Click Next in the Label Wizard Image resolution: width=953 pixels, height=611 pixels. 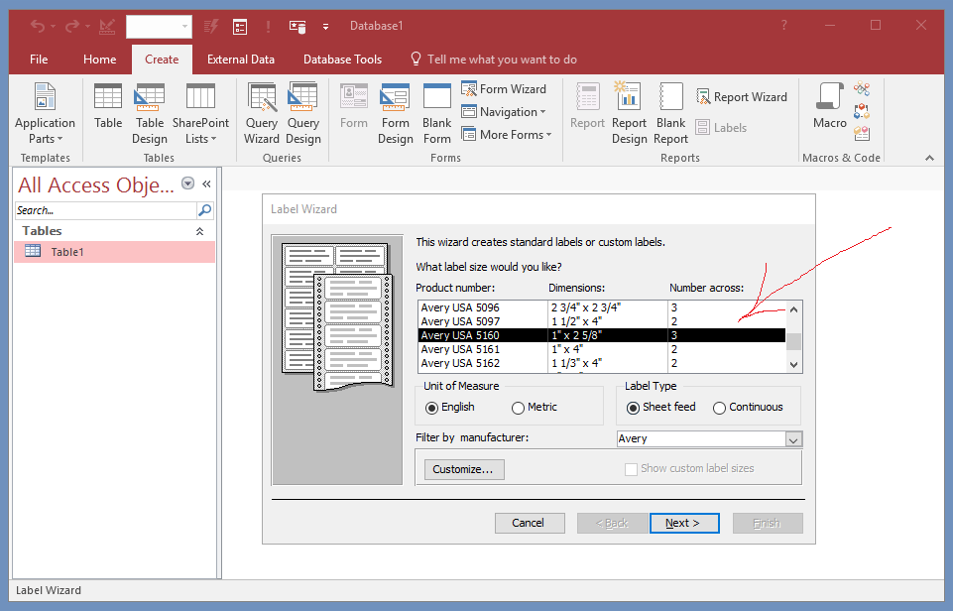(684, 523)
